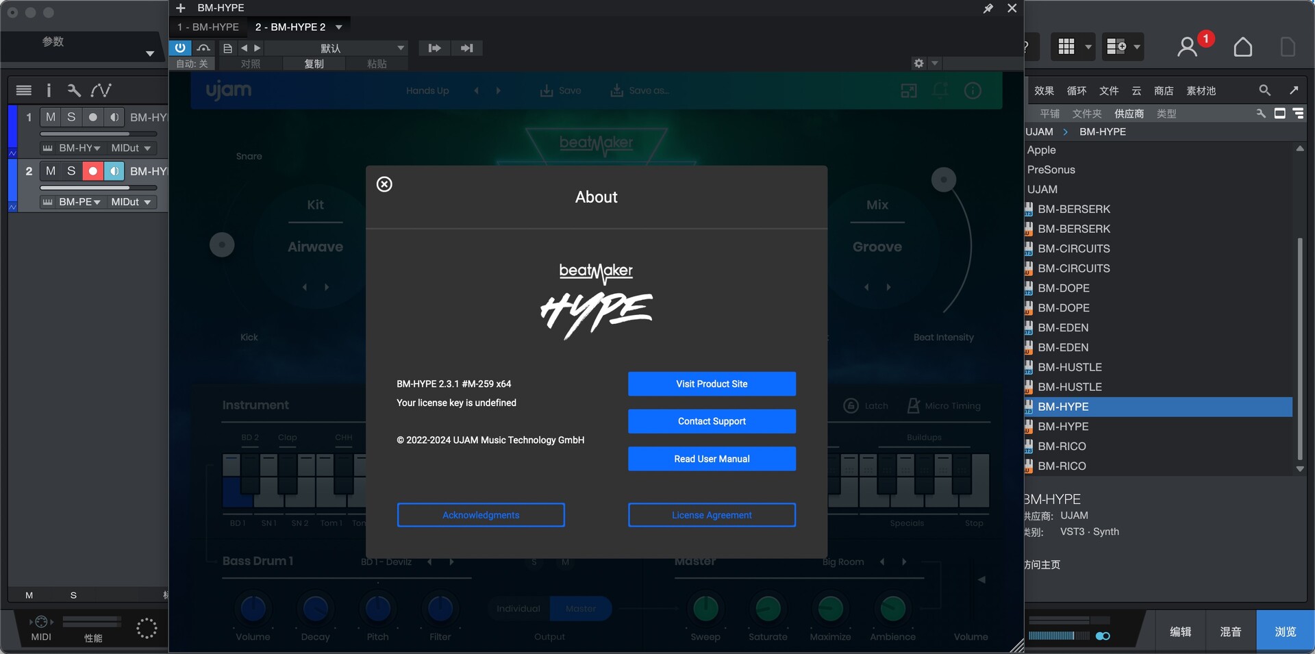Expand the arrow next to gear icon
Viewport: 1315px width, 654px height.
pyautogui.click(x=935, y=63)
